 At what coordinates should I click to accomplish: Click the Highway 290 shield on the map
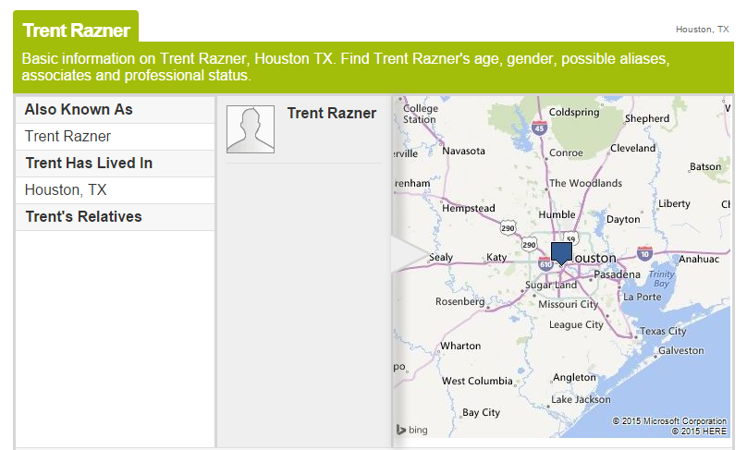coord(508,227)
